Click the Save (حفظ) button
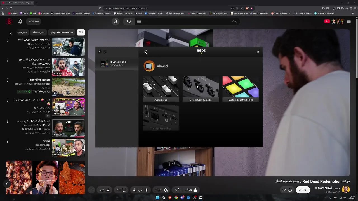The width and height of the screenshot is (358, 201). pyautogui.click(x=121, y=190)
